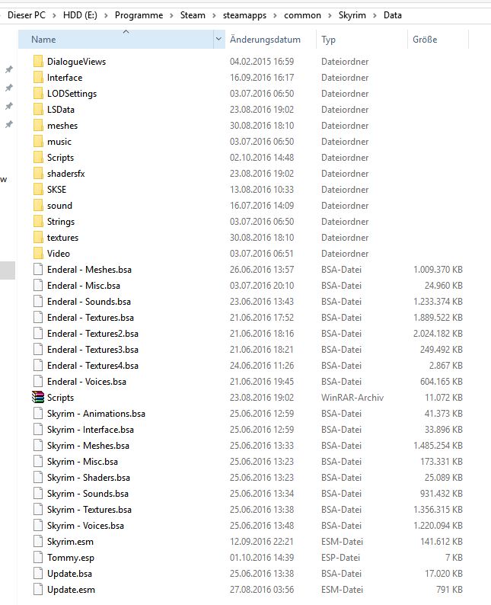Image resolution: width=491 pixels, height=605 pixels.
Task: Click the Tommy.esp file icon
Action: 38,557
